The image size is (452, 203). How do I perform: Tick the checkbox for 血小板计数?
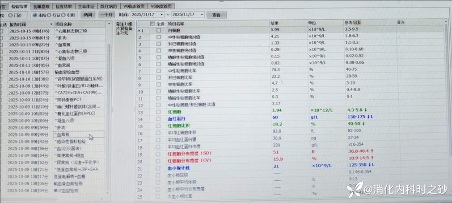[158, 168]
